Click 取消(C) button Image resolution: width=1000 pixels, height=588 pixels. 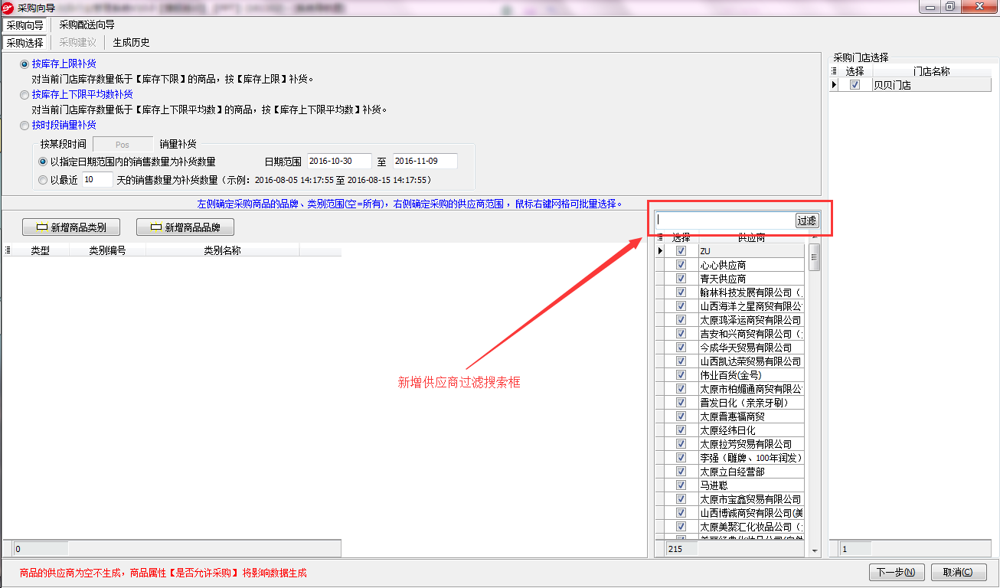point(958,572)
